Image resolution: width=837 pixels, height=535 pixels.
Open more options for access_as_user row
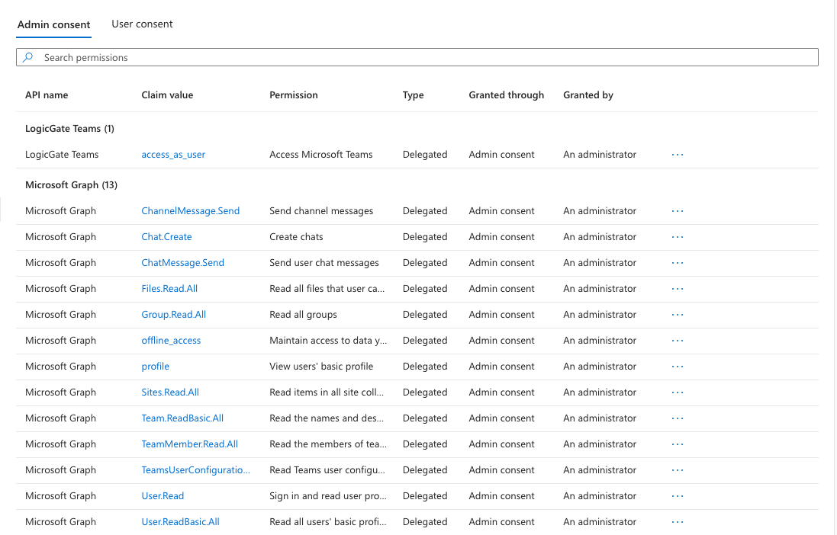(678, 155)
